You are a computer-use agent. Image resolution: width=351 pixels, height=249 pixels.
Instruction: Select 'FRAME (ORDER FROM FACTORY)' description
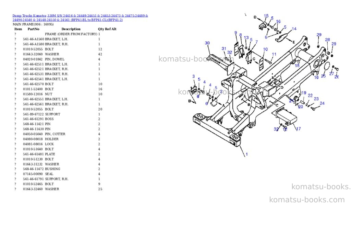coord(71,34)
